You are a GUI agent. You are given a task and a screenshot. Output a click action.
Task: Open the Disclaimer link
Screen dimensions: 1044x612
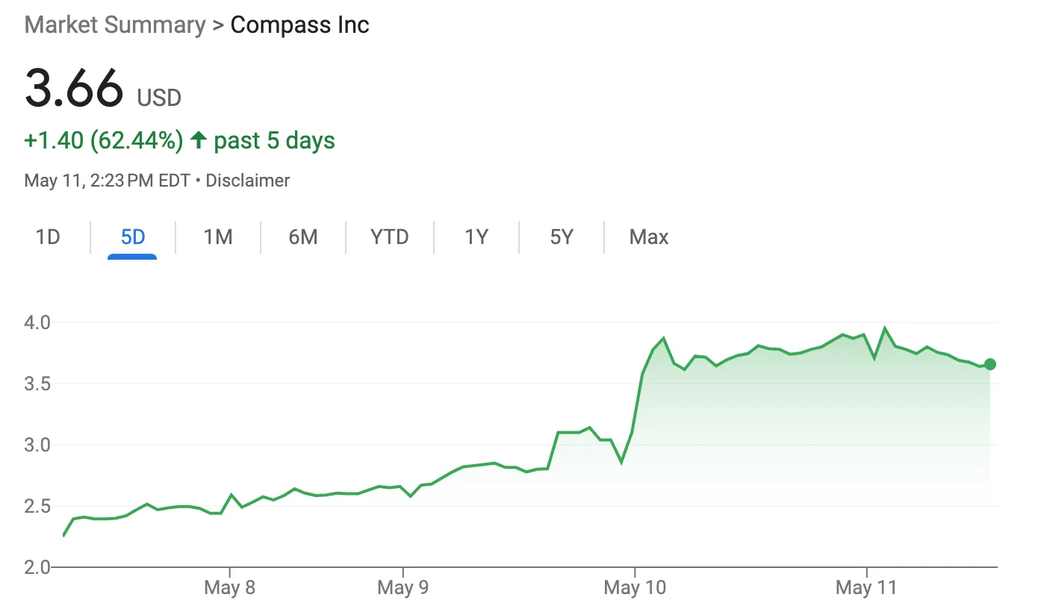247,180
